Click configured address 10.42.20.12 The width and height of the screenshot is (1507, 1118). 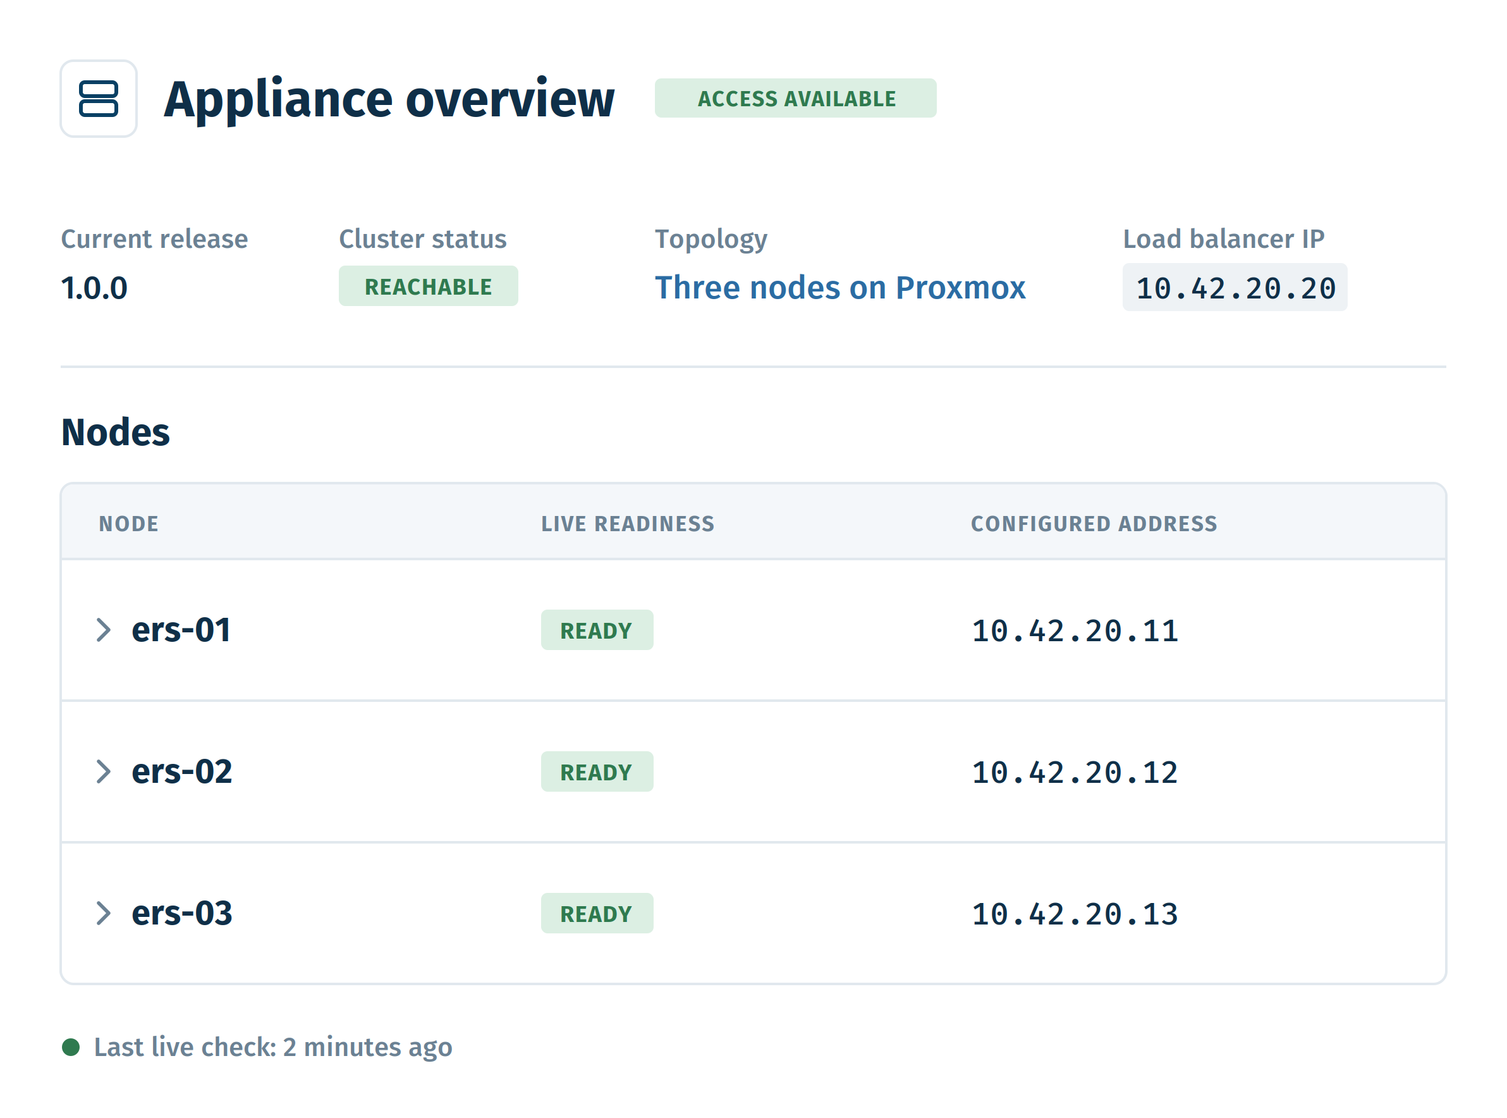coord(1075,772)
